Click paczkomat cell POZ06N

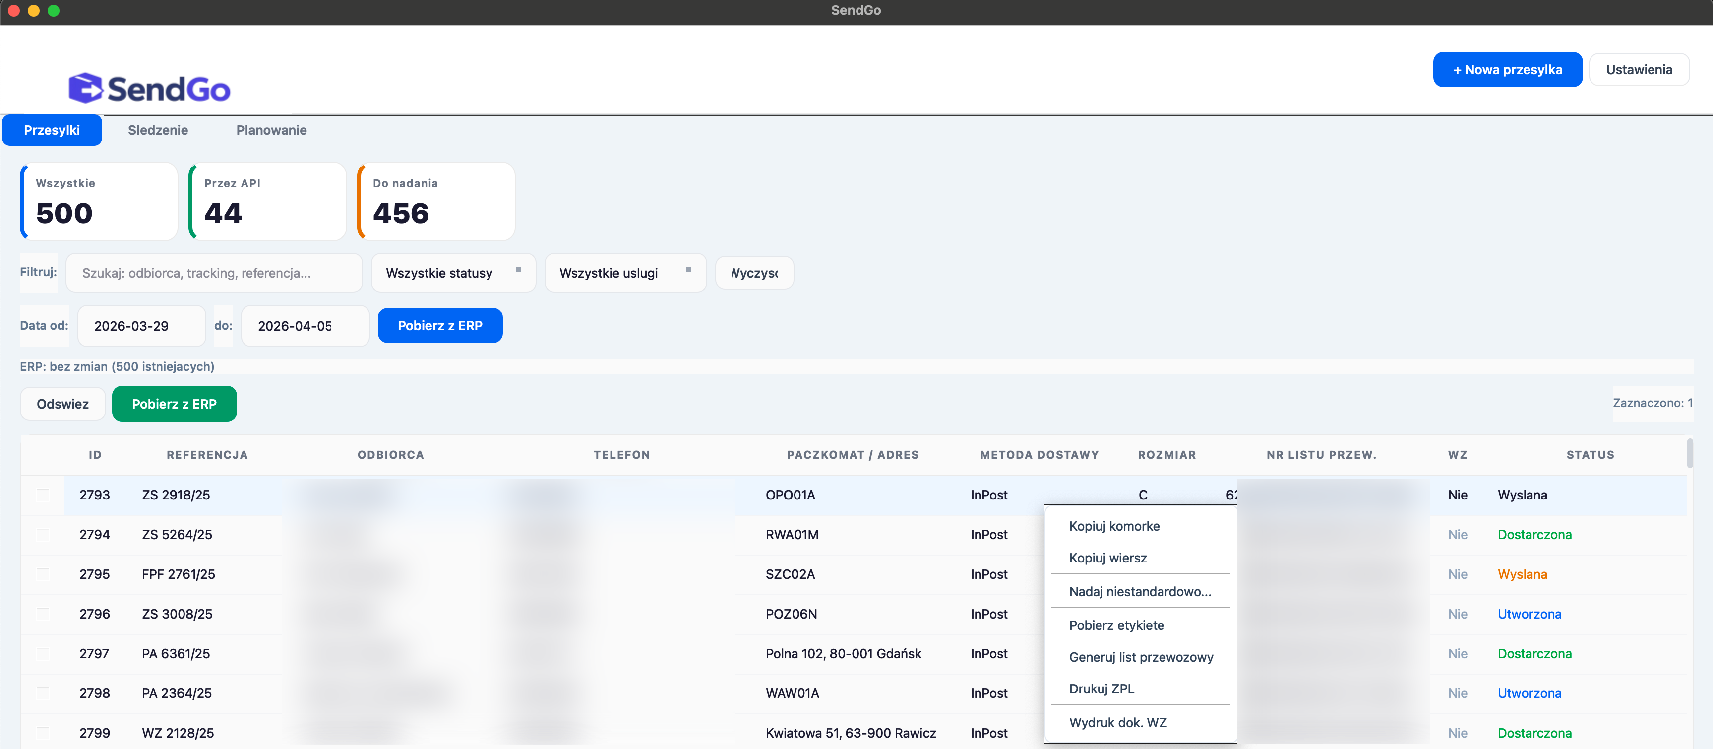coord(792,614)
